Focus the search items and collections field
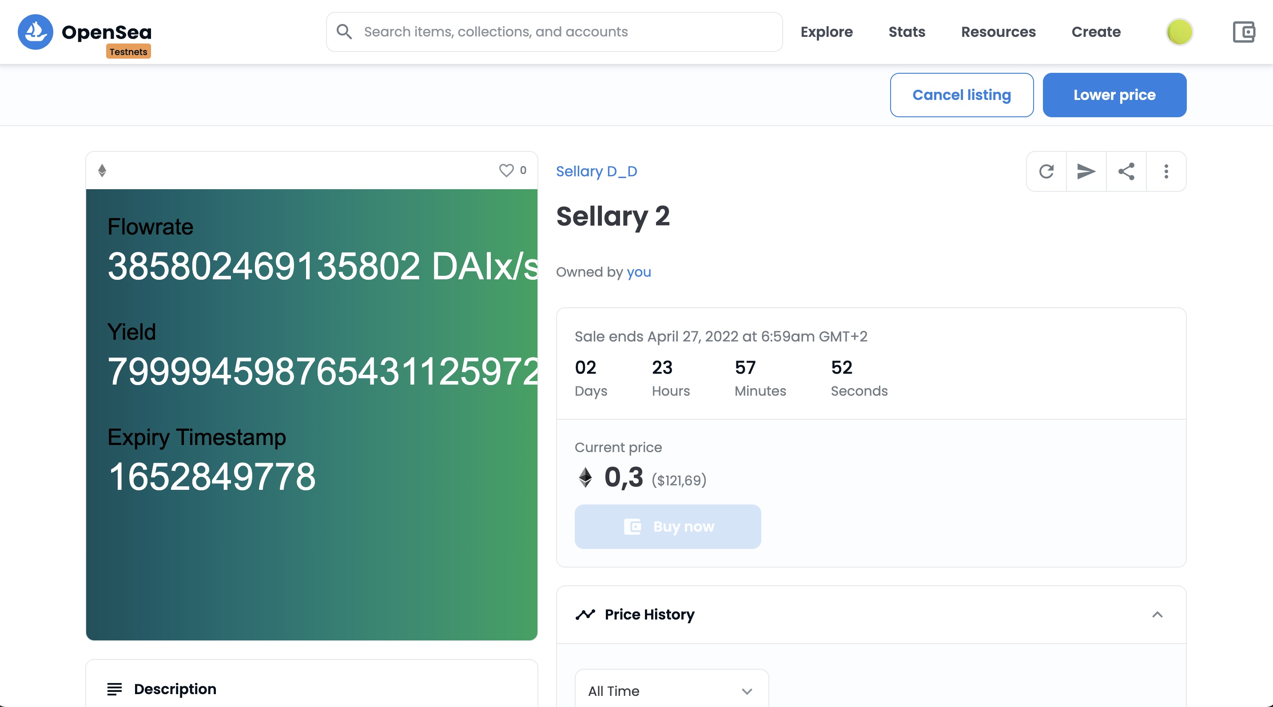The width and height of the screenshot is (1273, 707). coord(554,32)
